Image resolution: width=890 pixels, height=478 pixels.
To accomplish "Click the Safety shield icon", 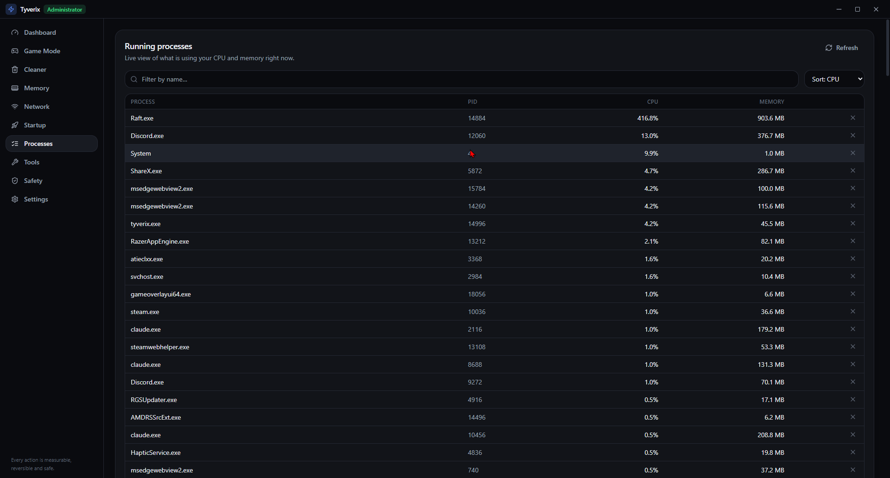I will 15,181.
